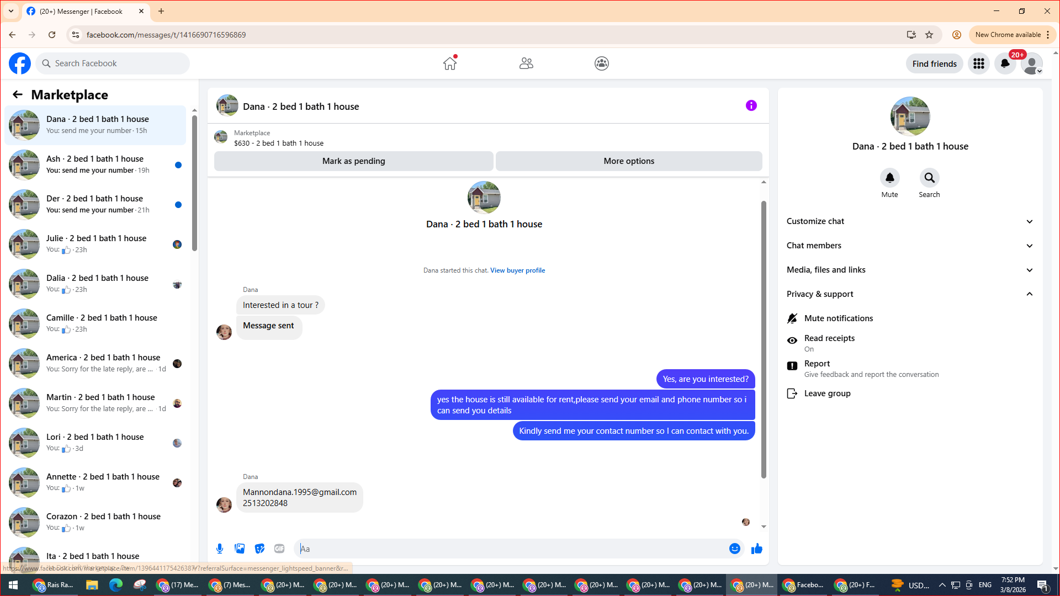Viewport: 1060px width, 596px height.
Task: Search within the conversation
Action: coord(929,178)
